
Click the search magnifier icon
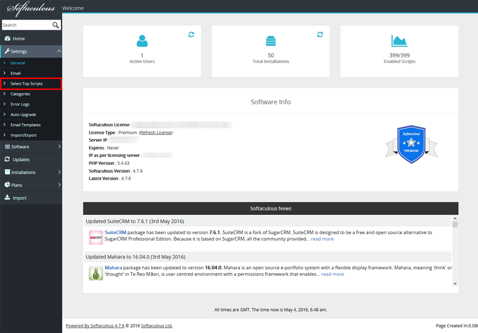55,25
